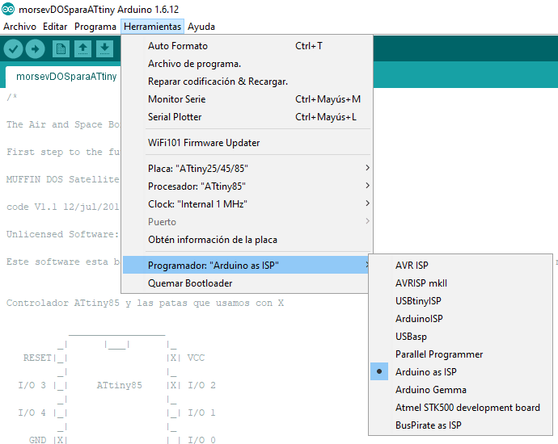
Task: Click the Upload arrow toolbar icon
Action: click(35, 49)
